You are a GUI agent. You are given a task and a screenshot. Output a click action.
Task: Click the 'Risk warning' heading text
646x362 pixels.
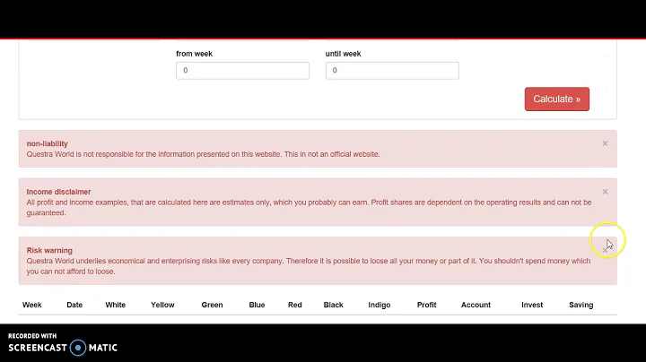click(x=49, y=250)
